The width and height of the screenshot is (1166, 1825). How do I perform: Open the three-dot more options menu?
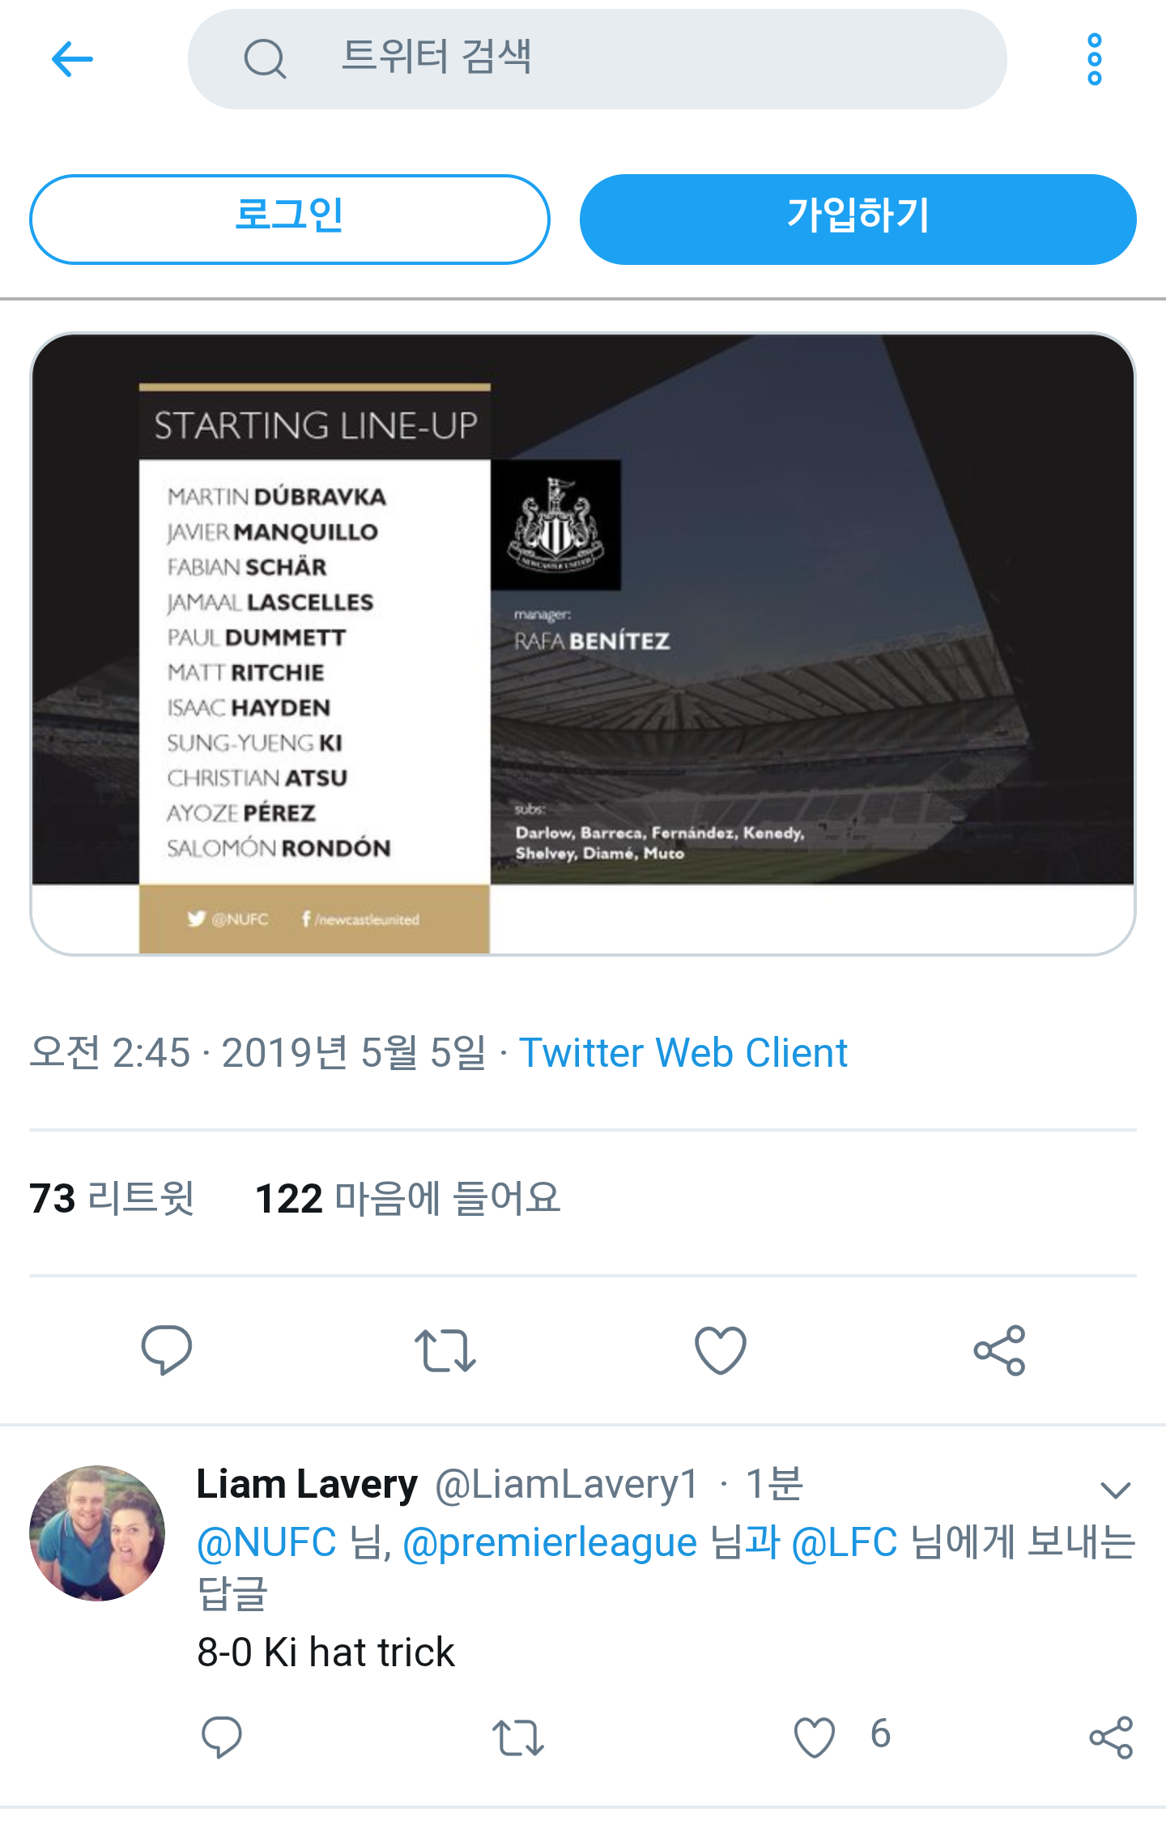(1094, 59)
